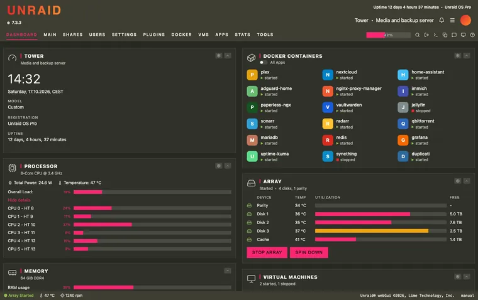This screenshot has width=478, height=300.
Task: Click the help question mark icon
Action: tap(472, 35)
